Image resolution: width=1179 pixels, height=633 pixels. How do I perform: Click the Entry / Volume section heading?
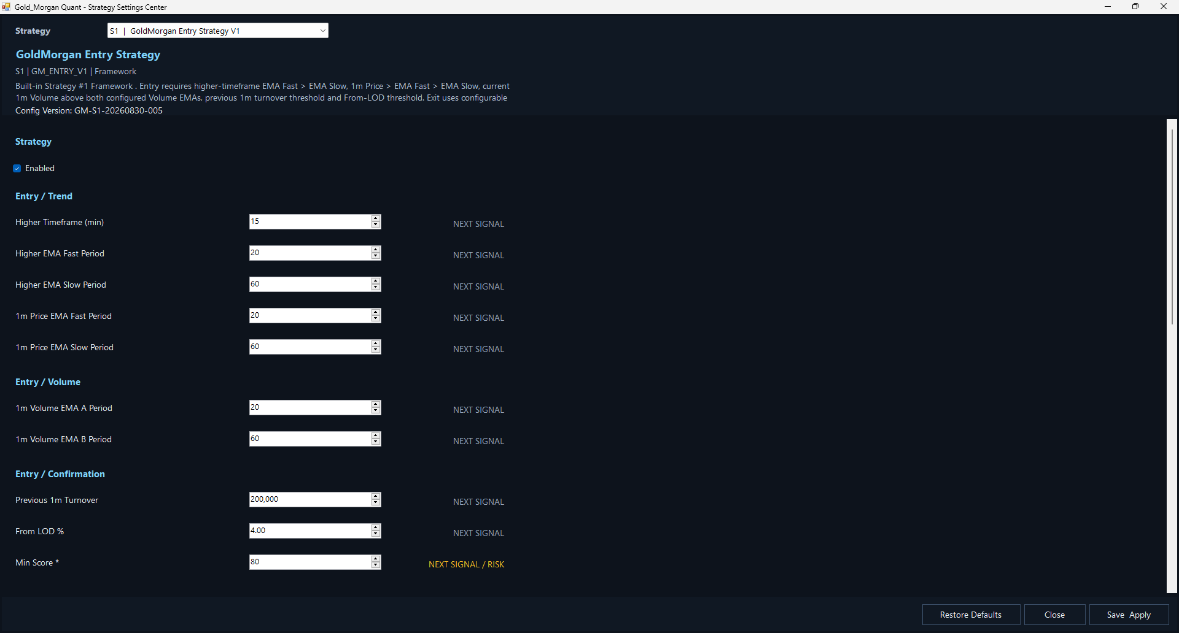48,382
